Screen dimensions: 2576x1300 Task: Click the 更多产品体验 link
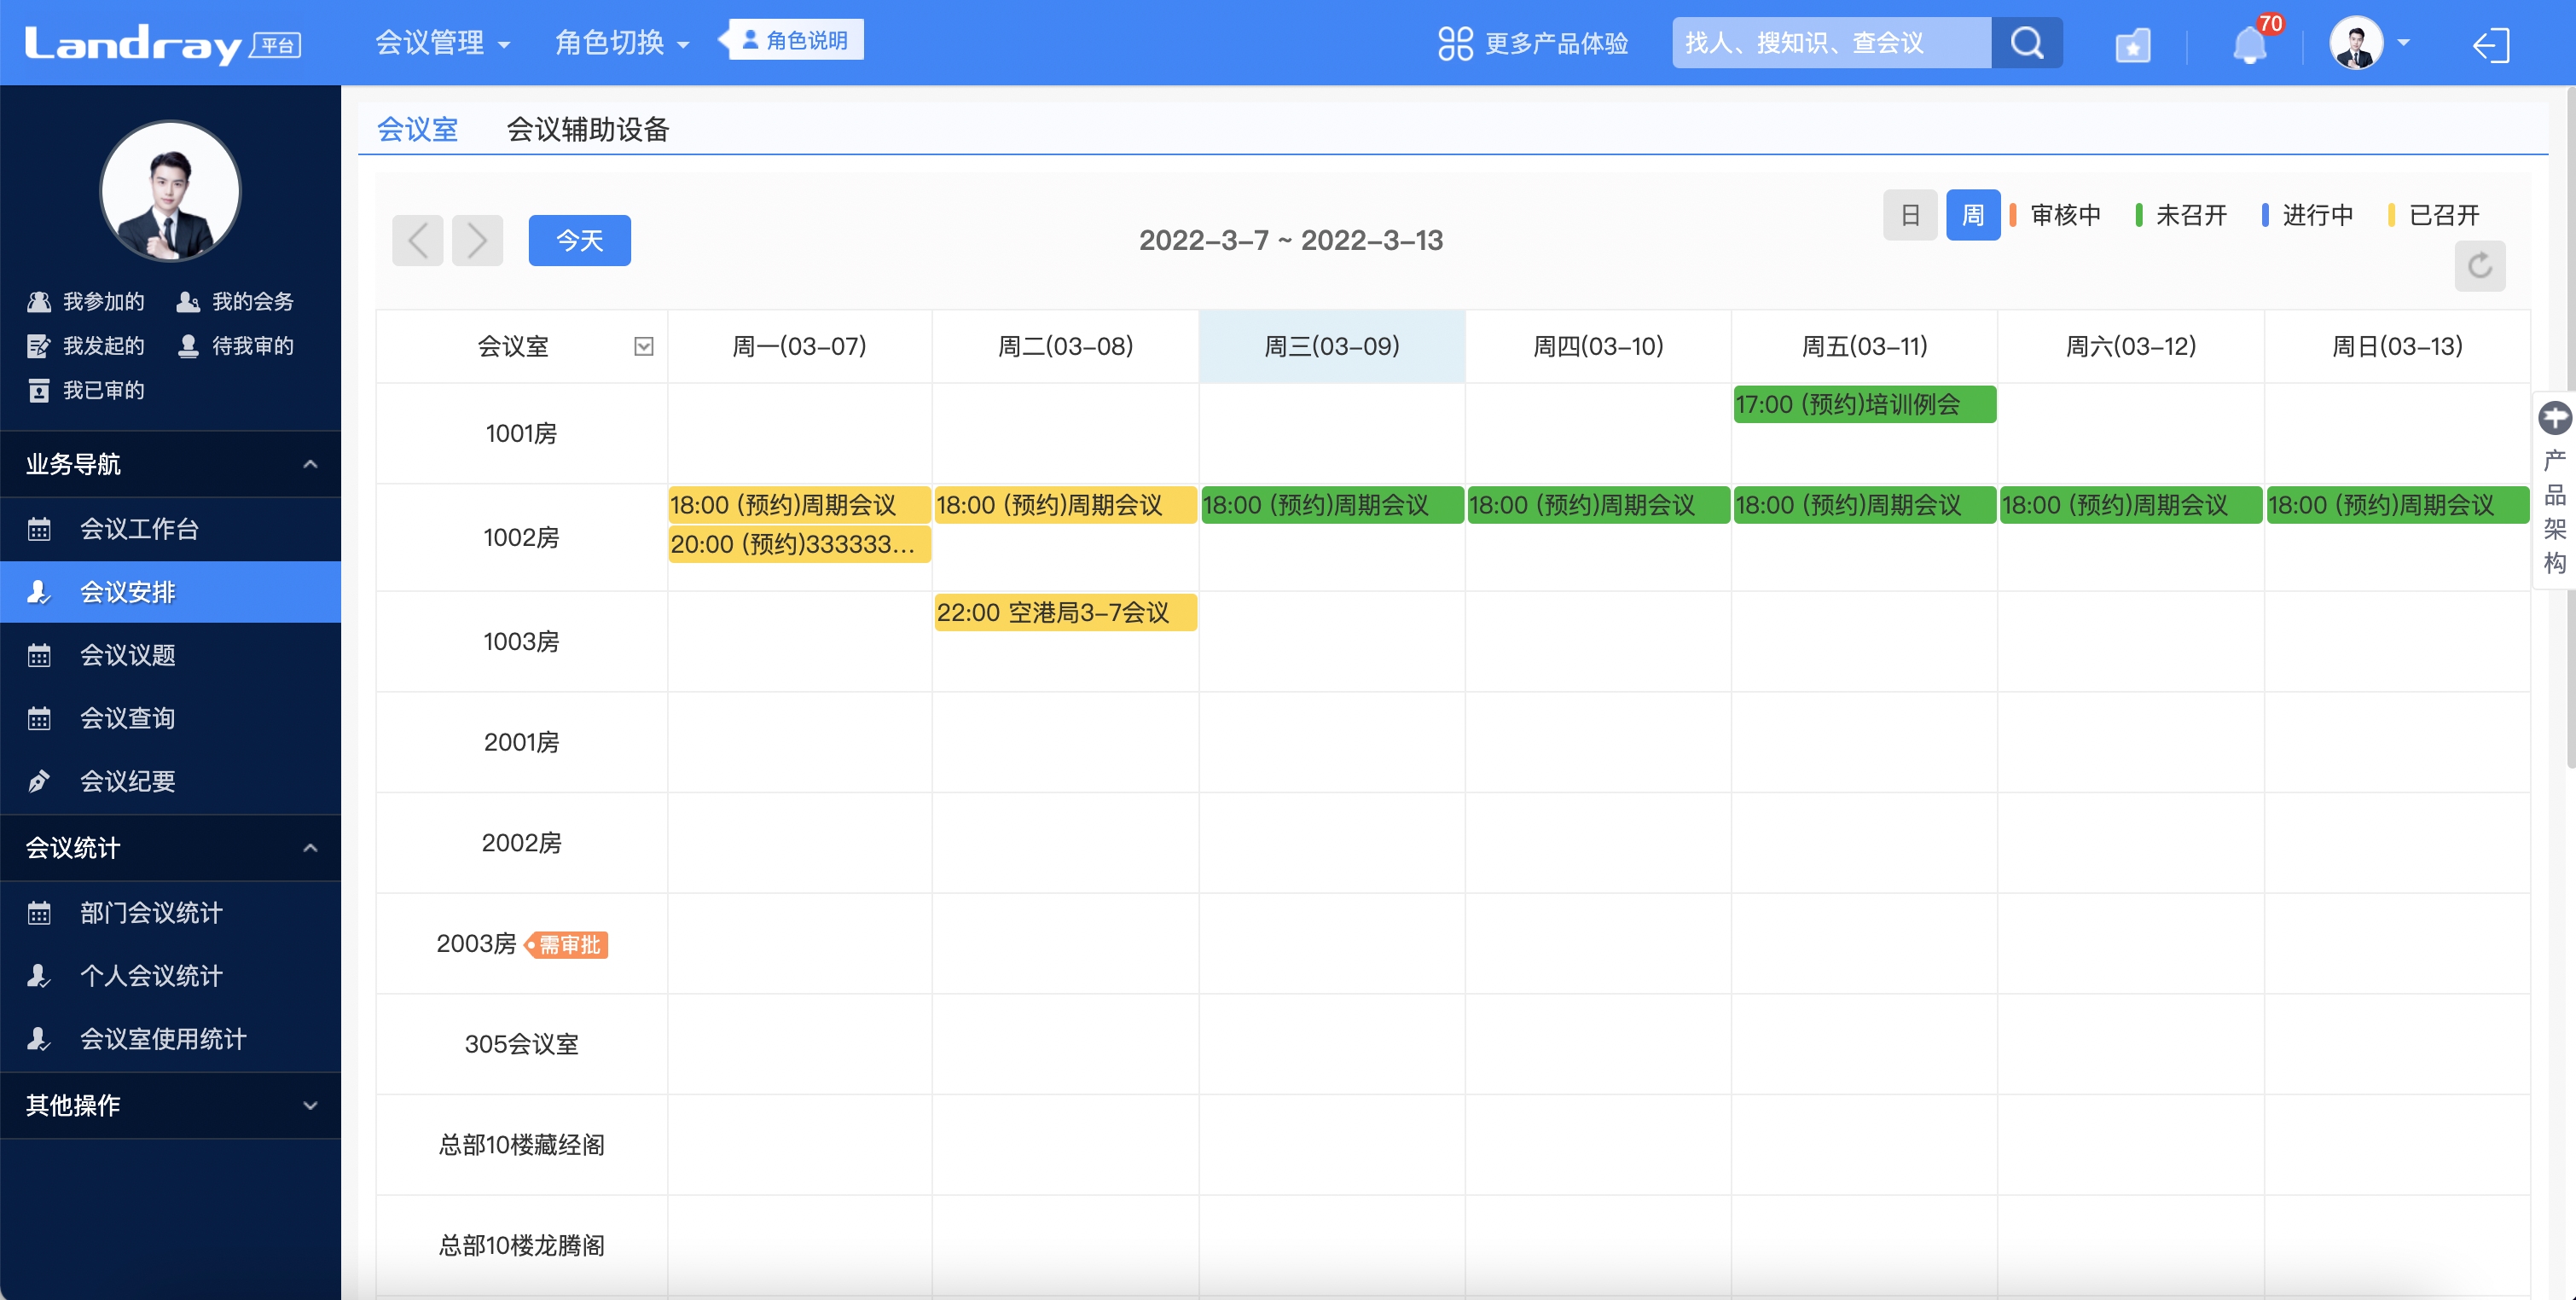point(1556,43)
